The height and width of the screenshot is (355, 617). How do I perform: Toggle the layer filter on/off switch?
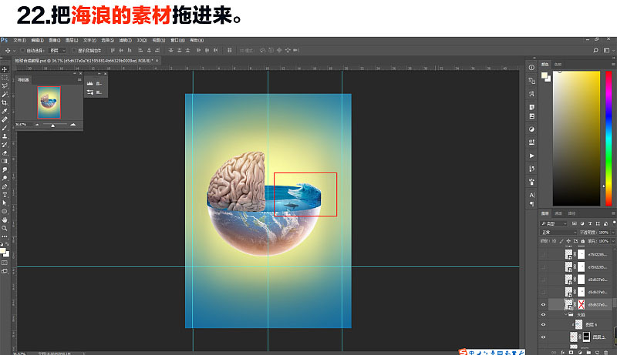614,223
